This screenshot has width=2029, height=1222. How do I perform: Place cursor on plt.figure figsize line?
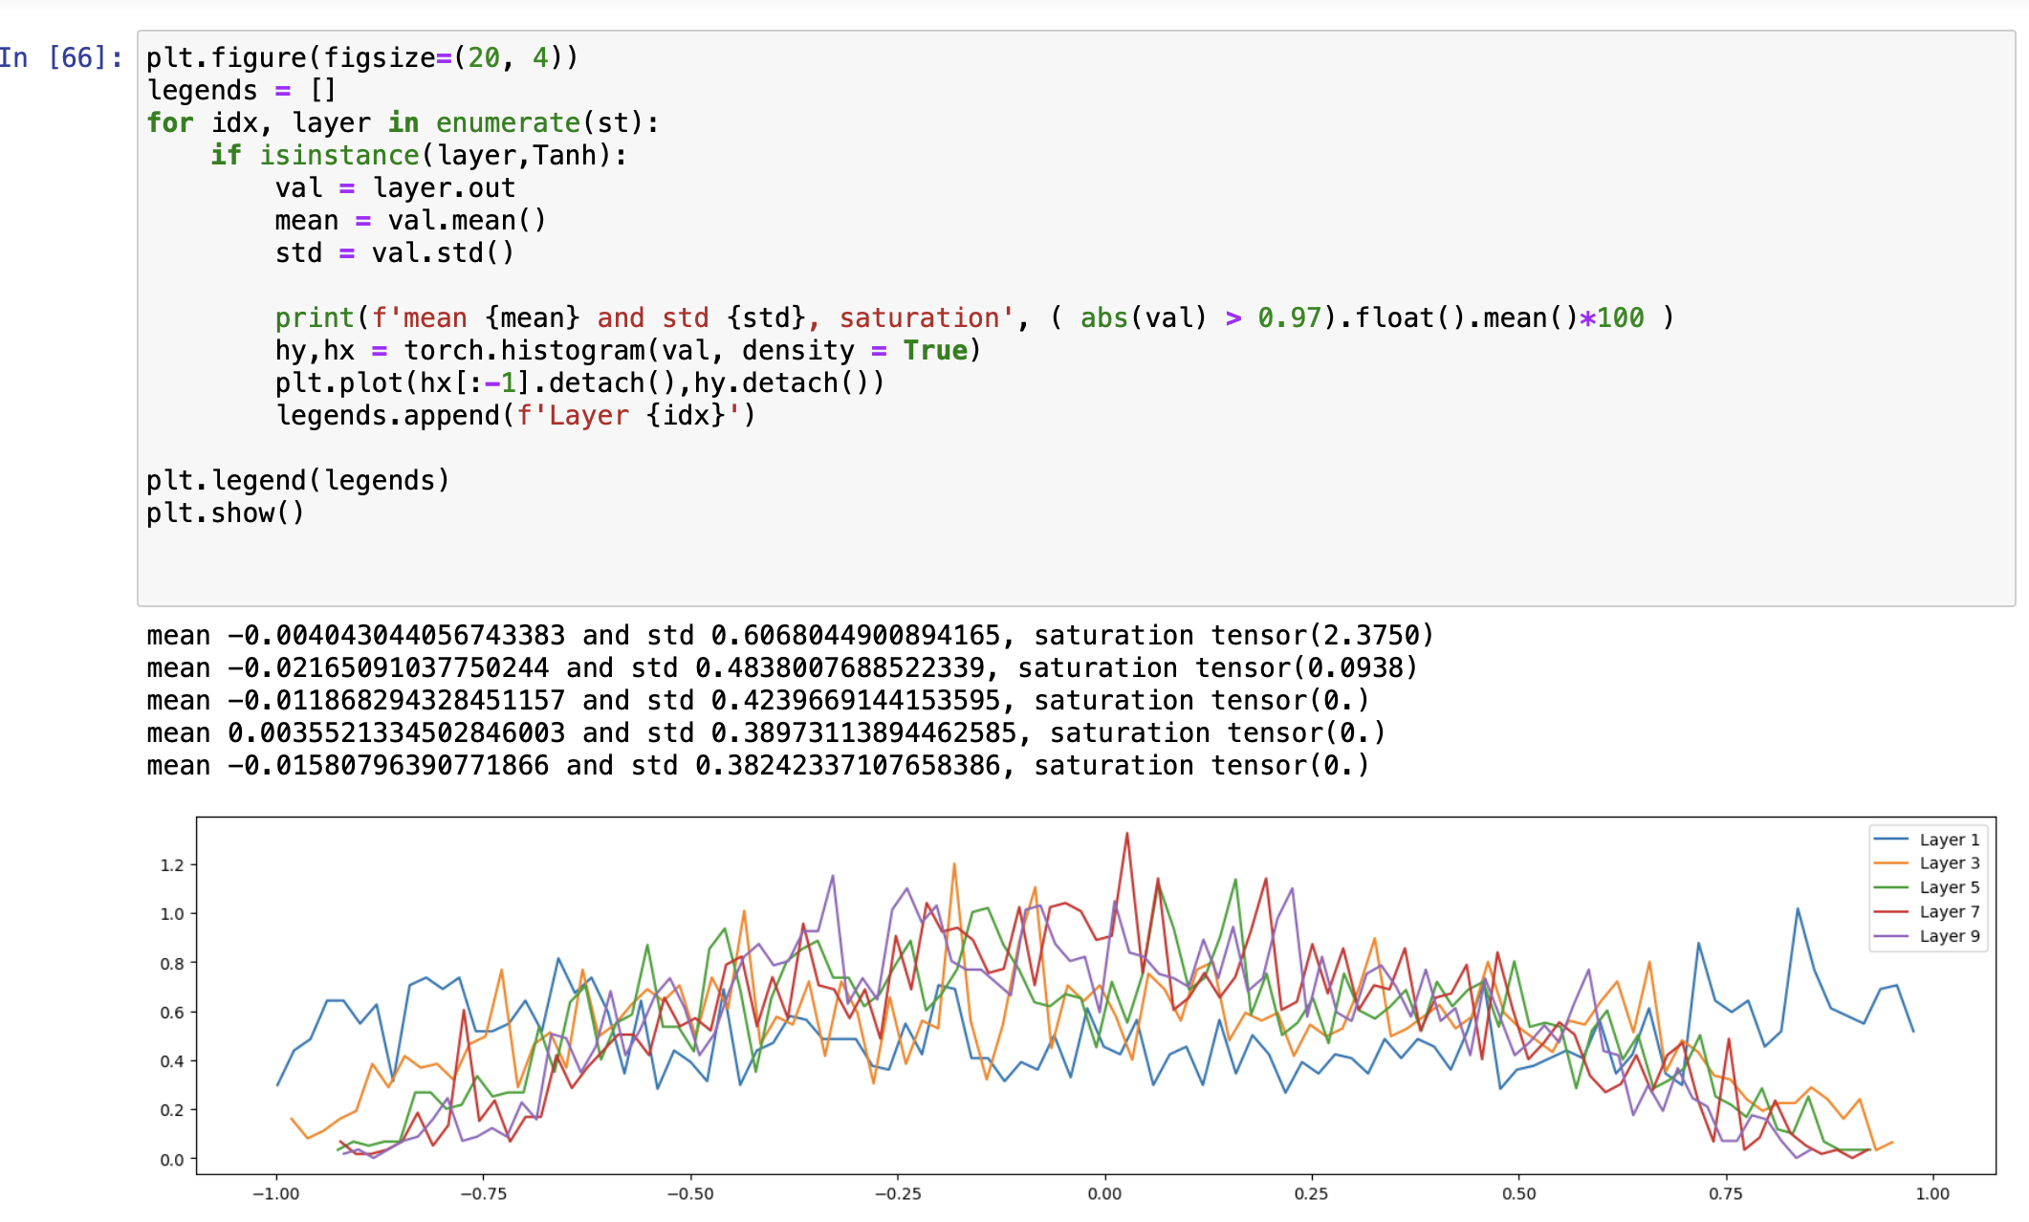pos(361,58)
